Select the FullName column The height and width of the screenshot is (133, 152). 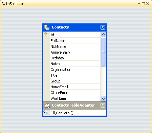coord(75,40)
